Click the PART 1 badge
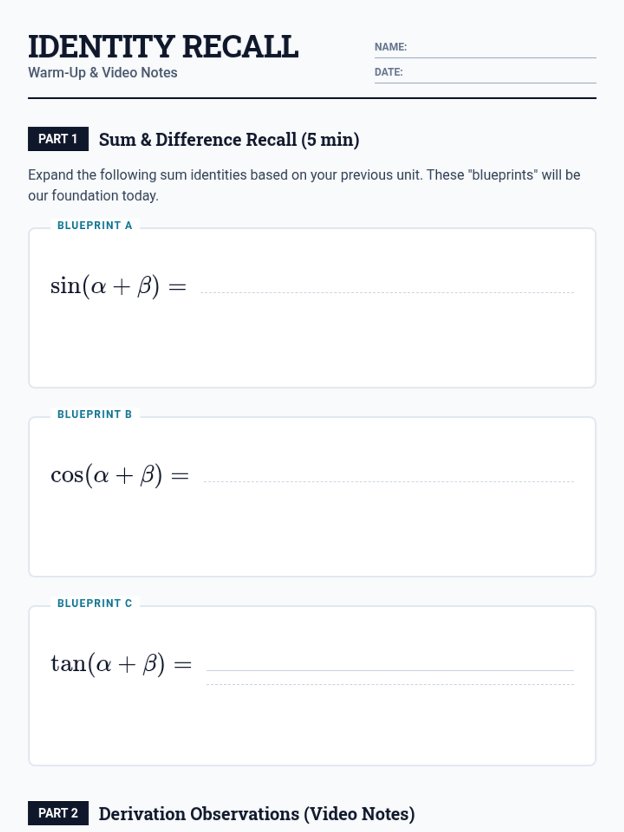The height and width of the screenshot is (832, 624). point(58,139)
